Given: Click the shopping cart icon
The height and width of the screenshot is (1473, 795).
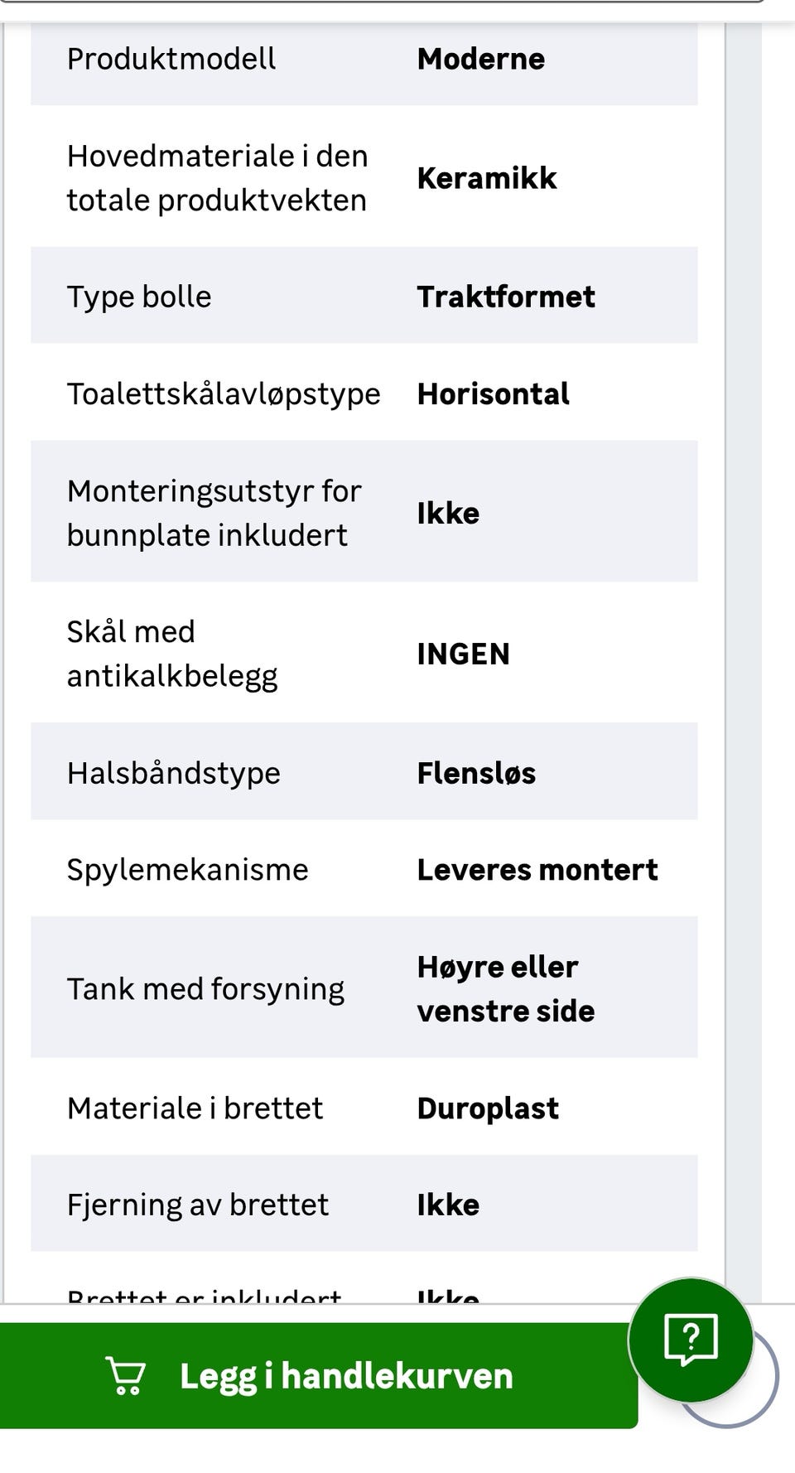Looking at the screenshot, I should point(126,1375).
